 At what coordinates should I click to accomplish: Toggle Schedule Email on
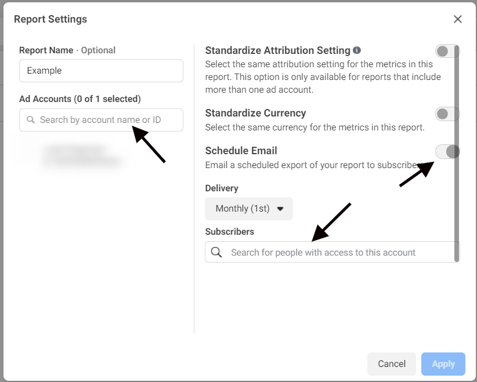point(447,151)
